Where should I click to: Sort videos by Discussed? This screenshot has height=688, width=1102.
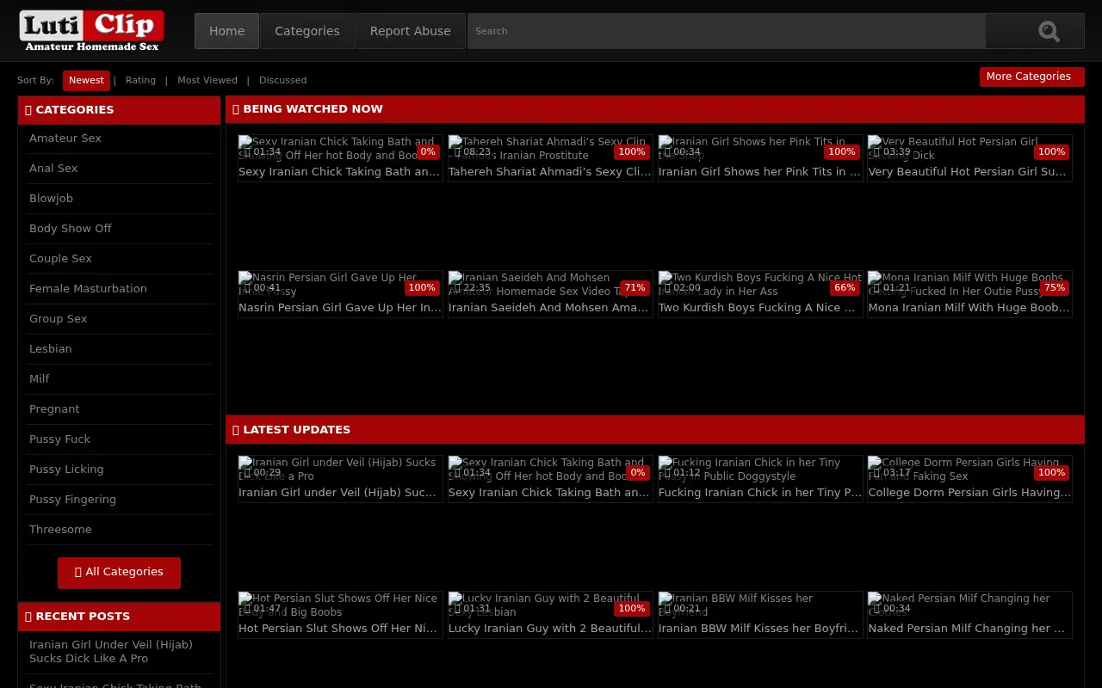click(282, 80)
